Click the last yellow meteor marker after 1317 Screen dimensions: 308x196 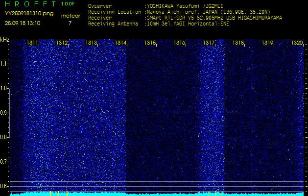point(221,194)
